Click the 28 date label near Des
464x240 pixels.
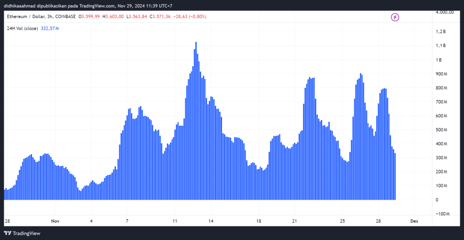[x=378, y=221]
